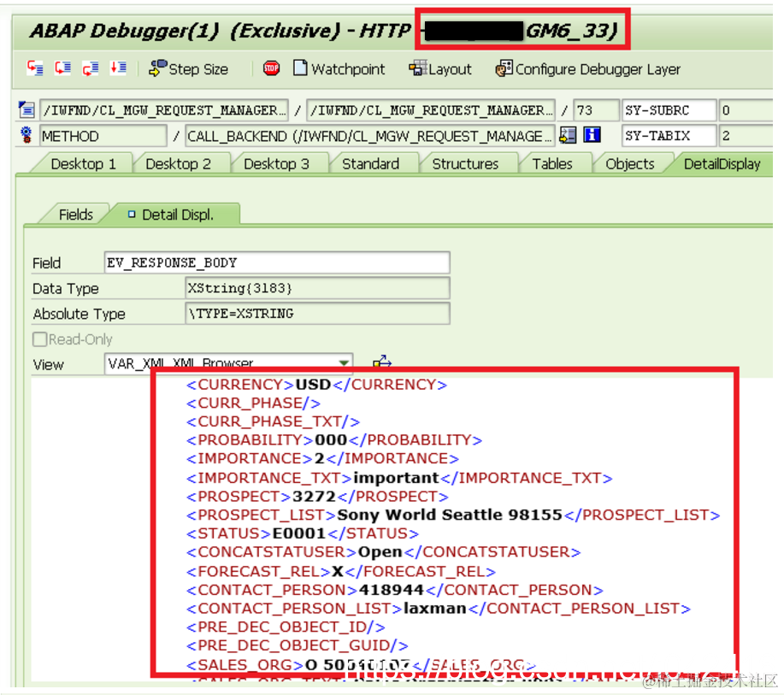Click the export icon beside View dropdown
The height and width of the screenshot is (695, 784).
click(382, 362)
